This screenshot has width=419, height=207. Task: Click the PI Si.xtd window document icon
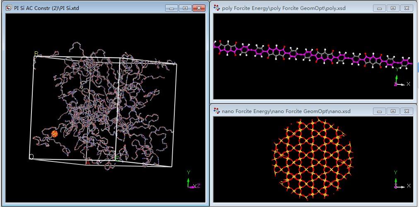[9, 8]
